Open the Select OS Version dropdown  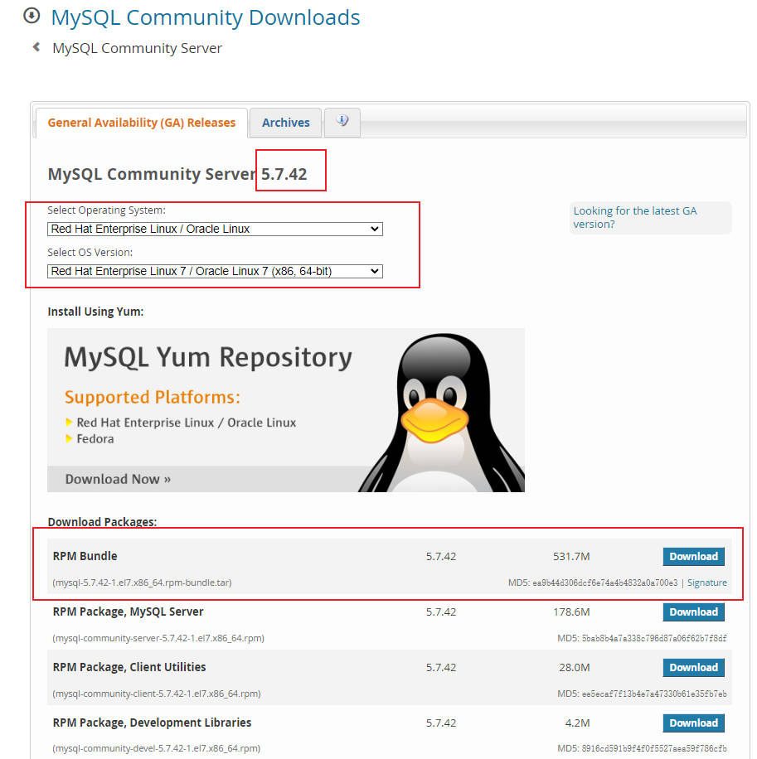[x=215, y=271]
